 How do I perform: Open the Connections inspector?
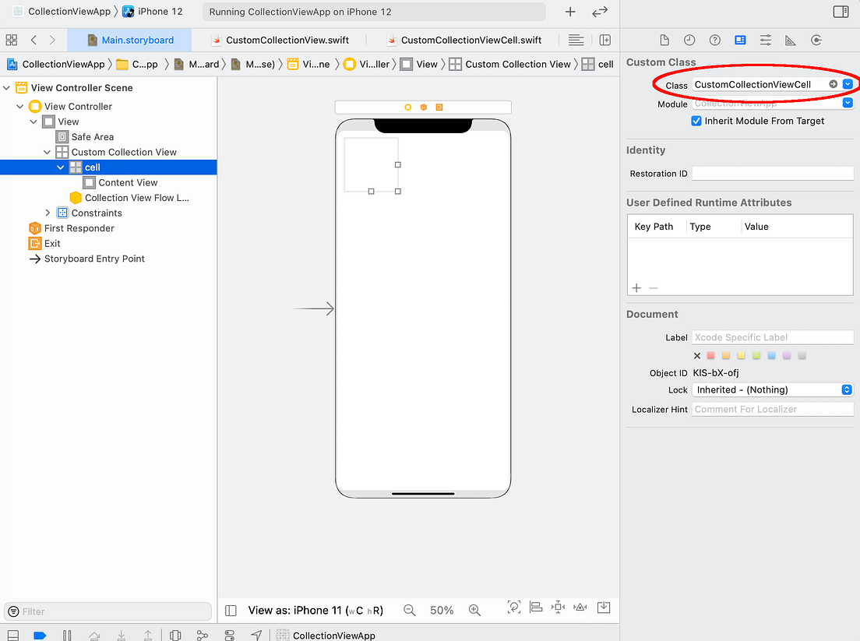(x=815, y=40)
